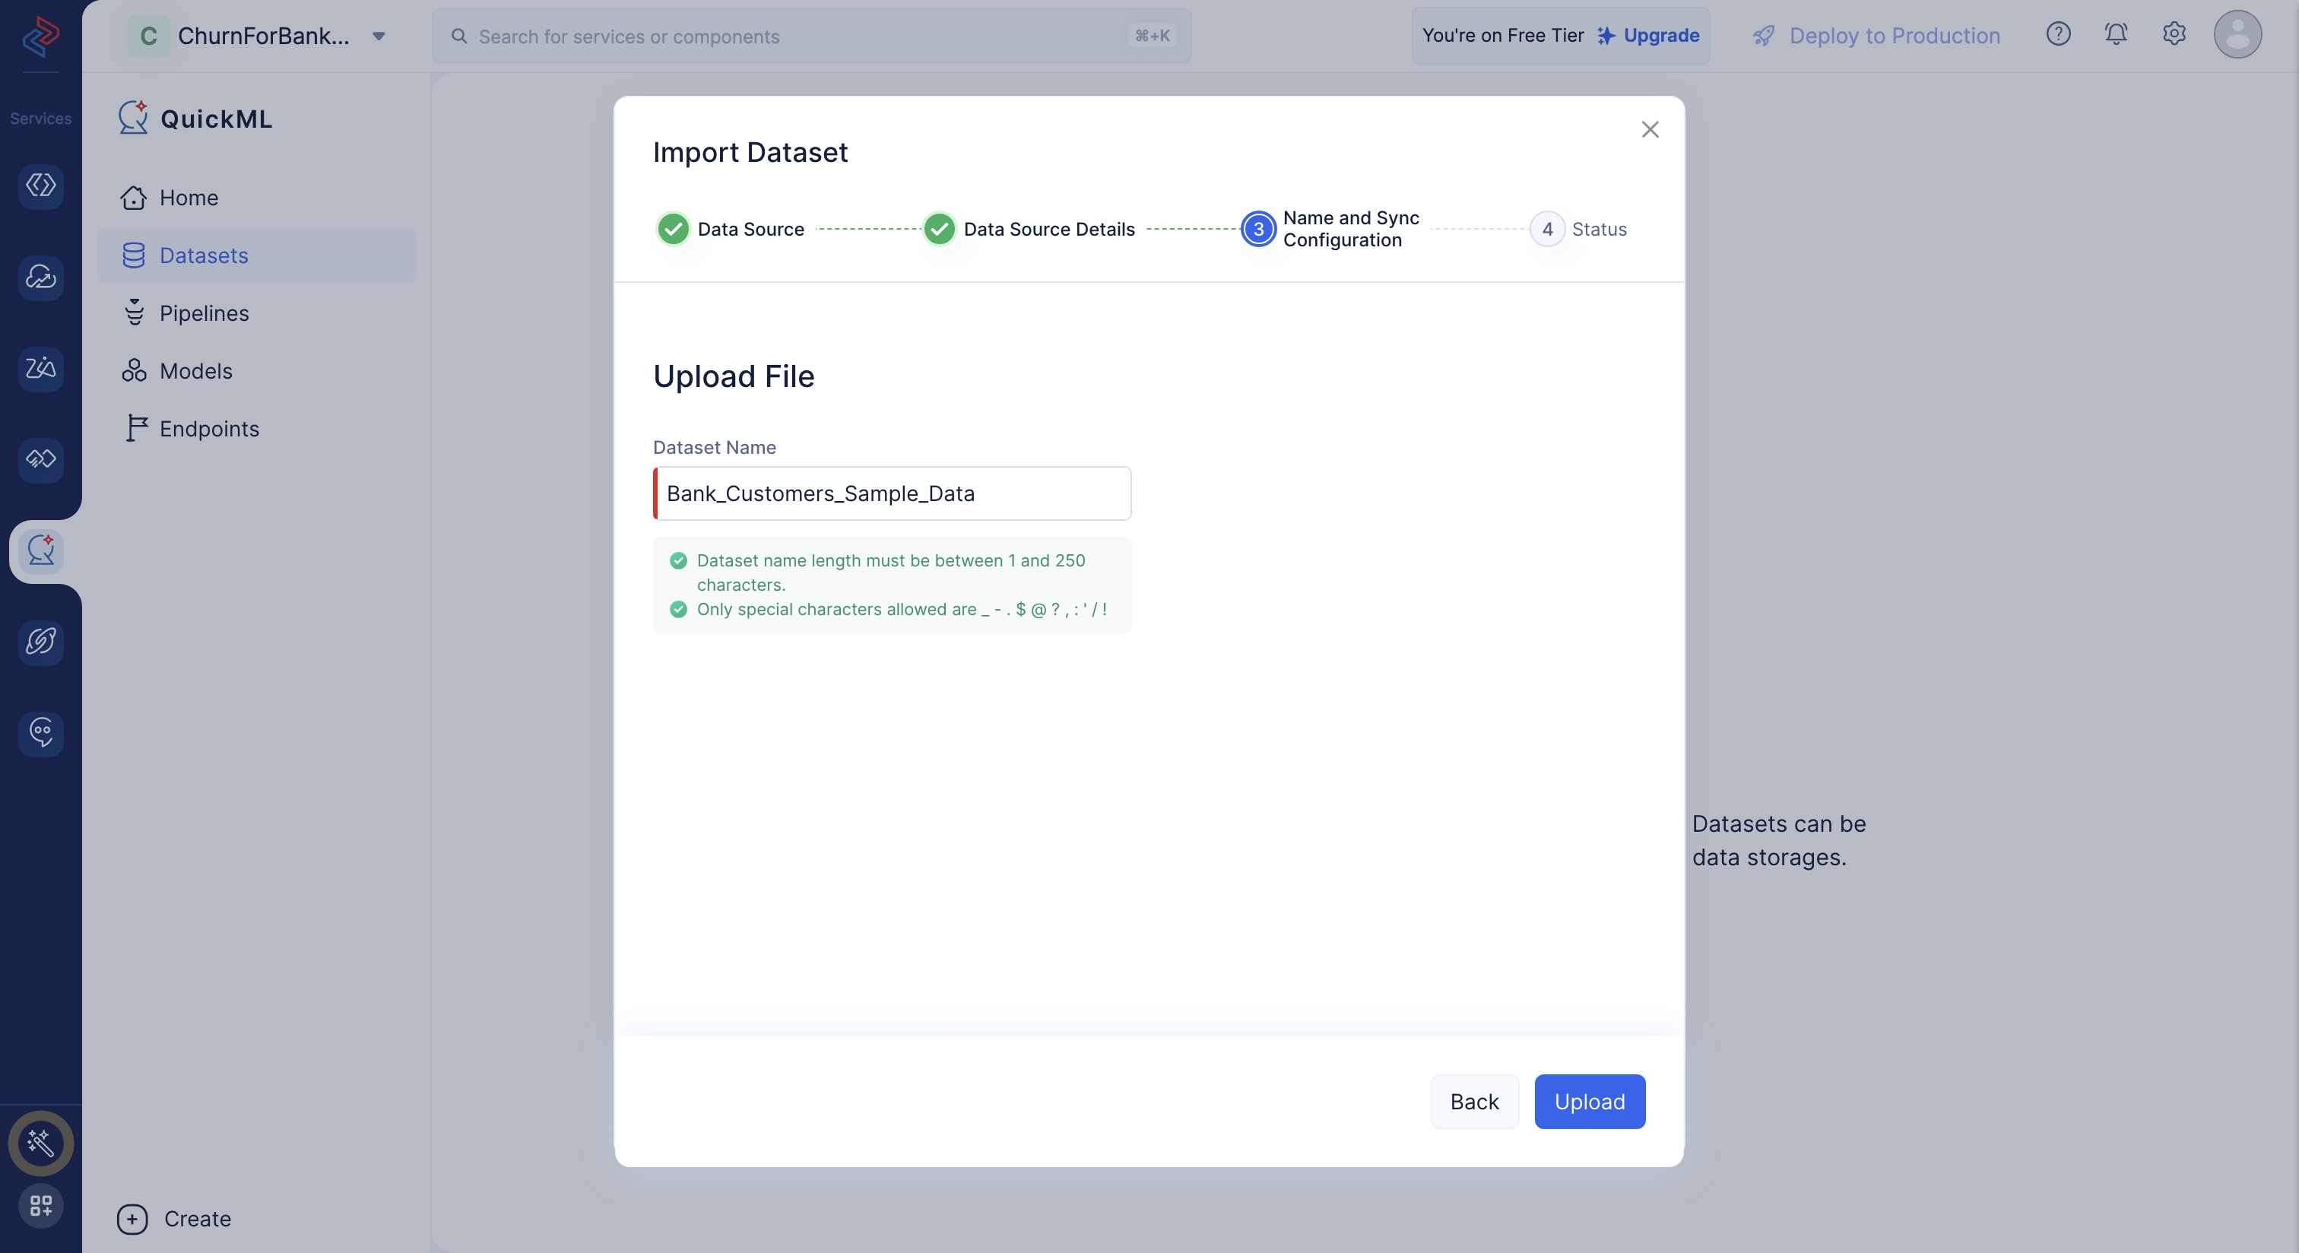Image resolution: width=2299 pixels, height=1253 pixels.
Task: Open Pipelines sidebar icon
Action: point(135,313)
